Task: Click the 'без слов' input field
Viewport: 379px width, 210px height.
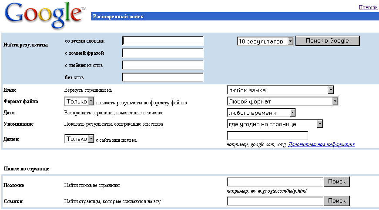Action: point(163,77)
